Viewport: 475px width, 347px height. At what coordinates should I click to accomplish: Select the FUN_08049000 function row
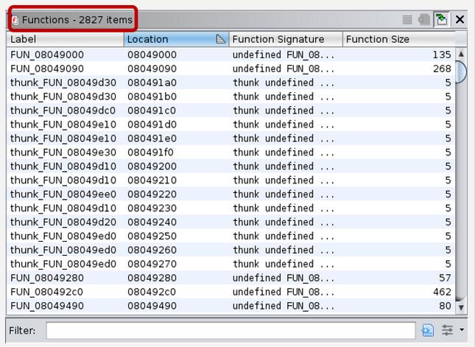(x=46, y=55)
